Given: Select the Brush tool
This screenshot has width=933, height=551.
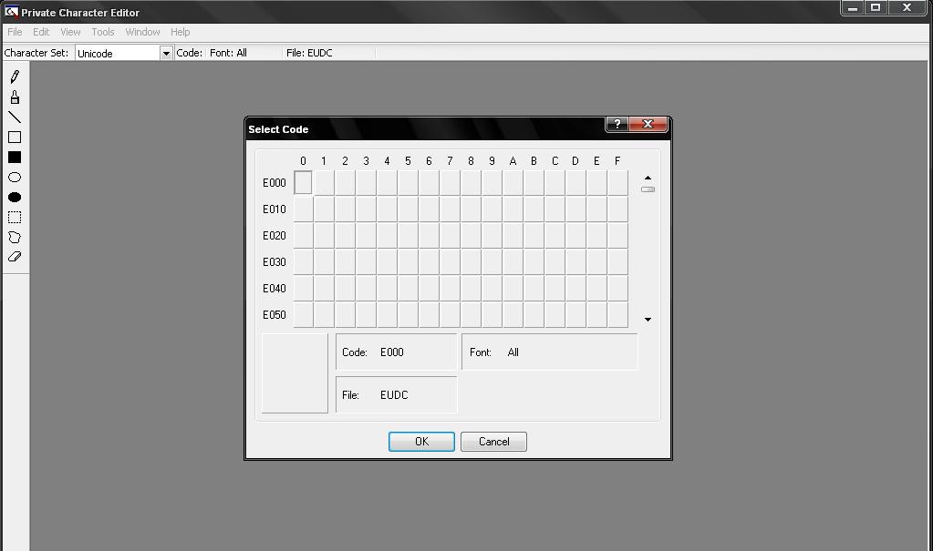Looking at the screenshot, I should (15, 97).
